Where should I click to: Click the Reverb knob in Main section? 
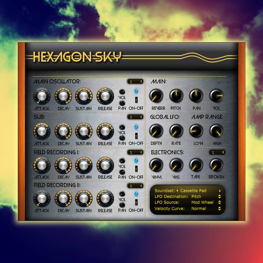[156, 96]
